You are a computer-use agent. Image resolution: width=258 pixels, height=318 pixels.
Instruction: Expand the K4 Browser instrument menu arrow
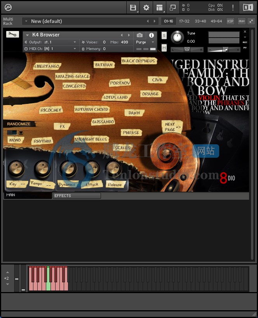click(27, 35)
